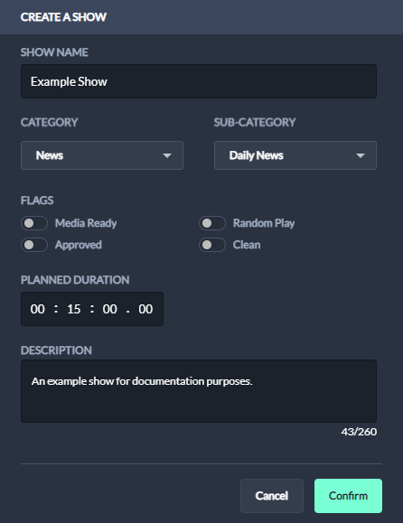The image size is (403, 523).
Task: Open the Category dropdown showing News
Action: [x=102, y=155]
